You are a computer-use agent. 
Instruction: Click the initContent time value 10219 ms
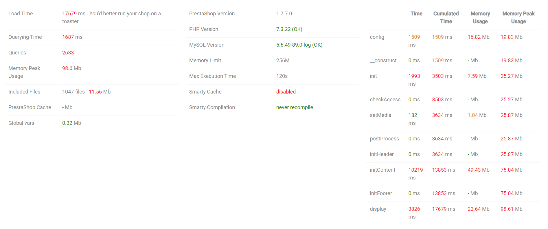tap(415, 174)
